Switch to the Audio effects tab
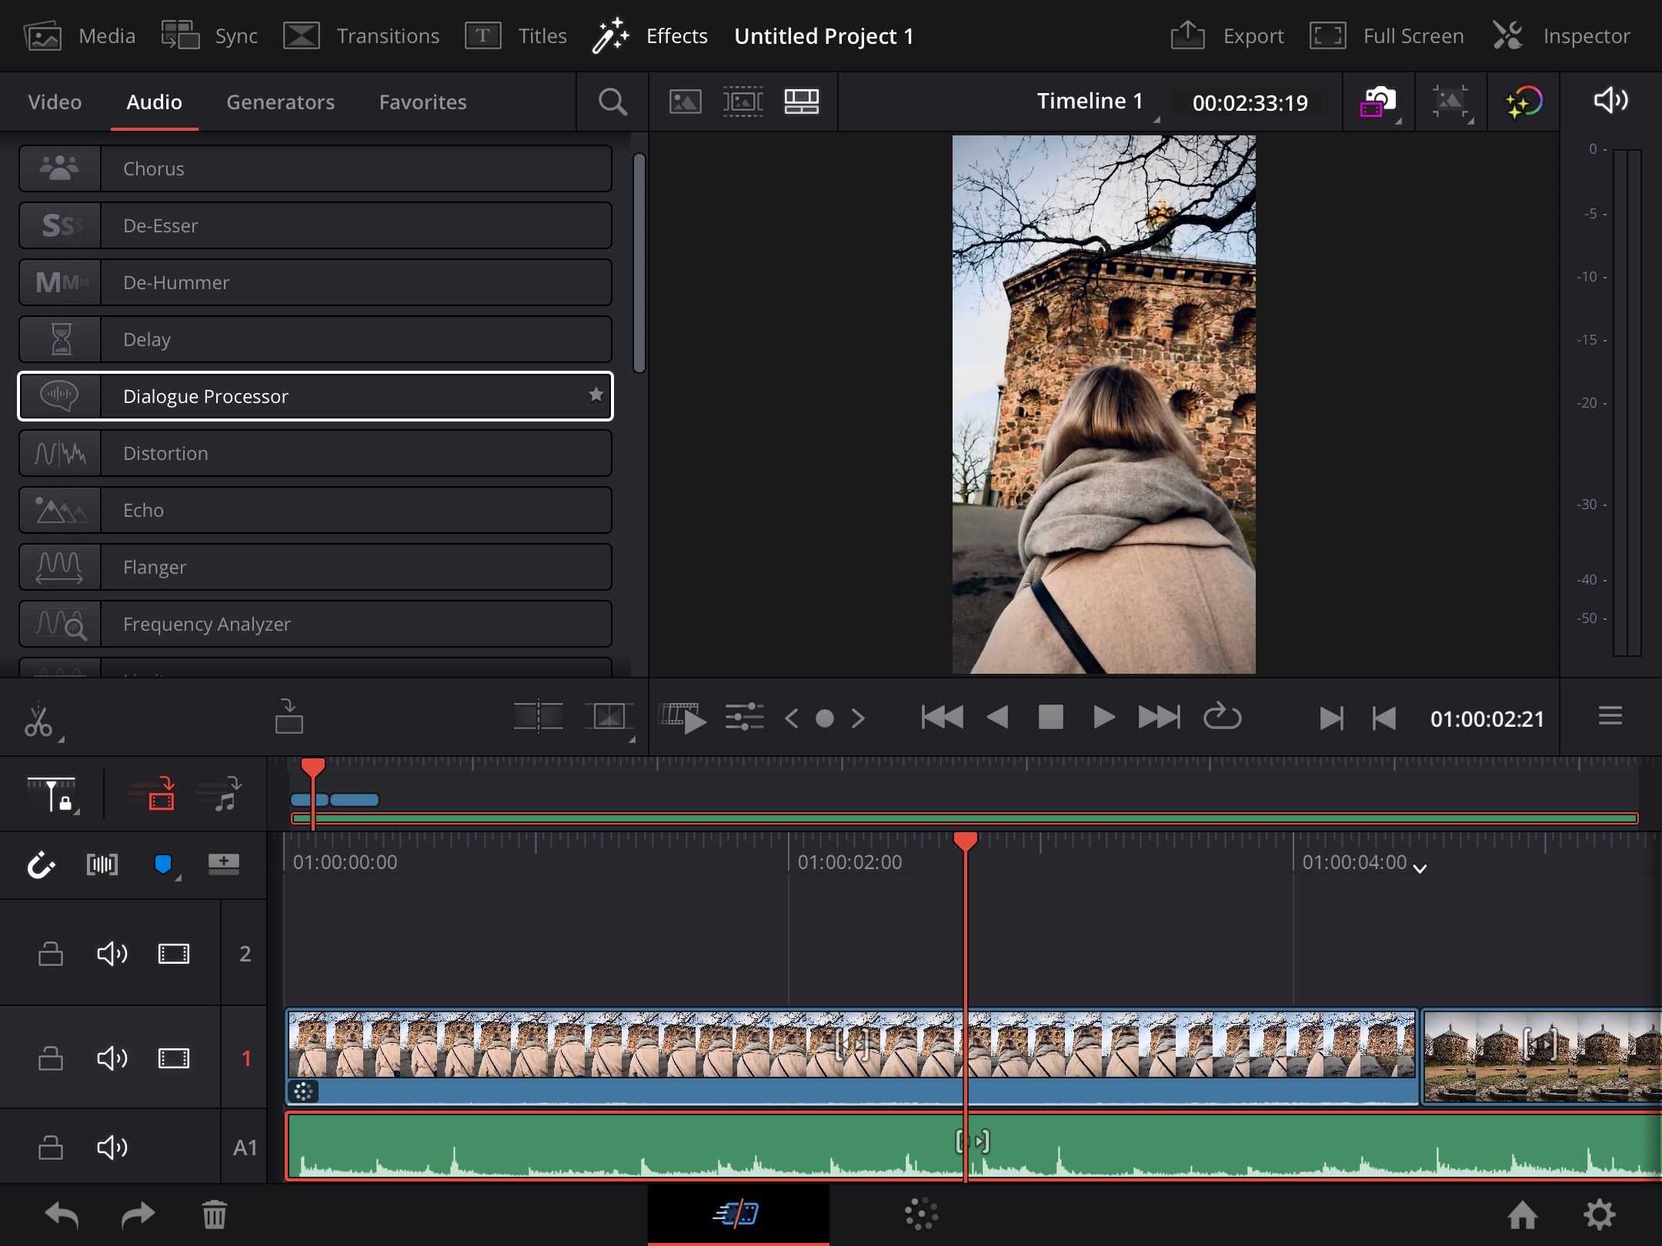 point(154,102)
